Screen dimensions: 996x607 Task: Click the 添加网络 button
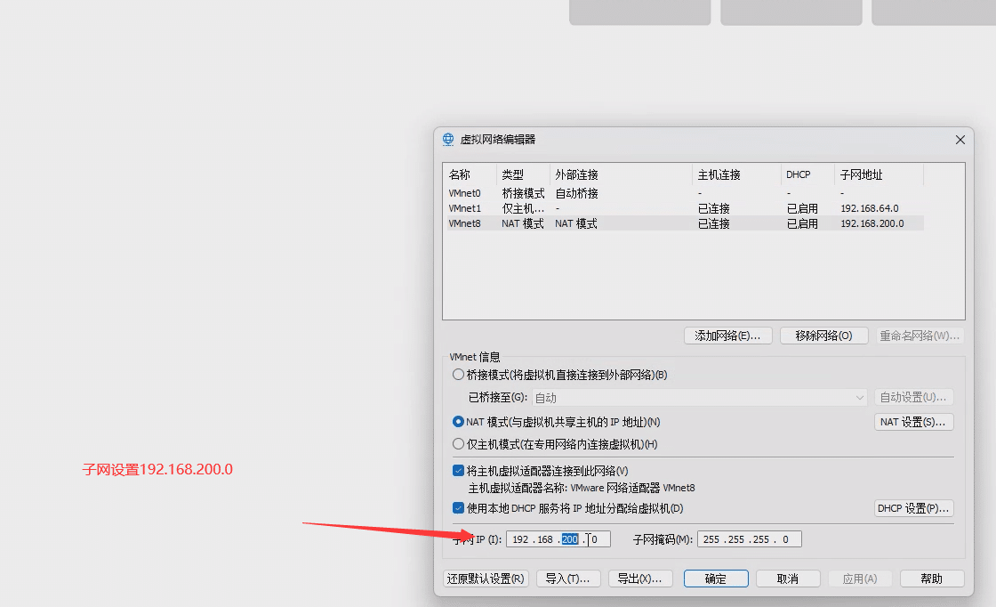click(727, 336)
